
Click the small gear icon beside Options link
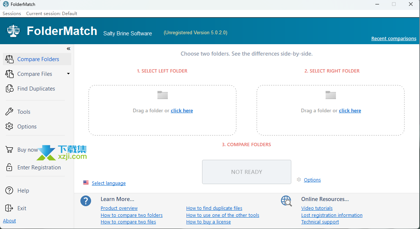pos(299,180)
